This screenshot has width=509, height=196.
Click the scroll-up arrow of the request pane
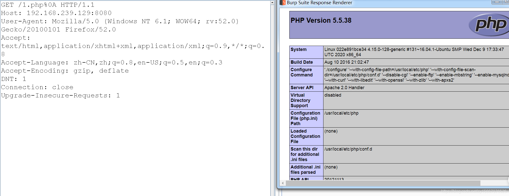click(x=272, y=3)
